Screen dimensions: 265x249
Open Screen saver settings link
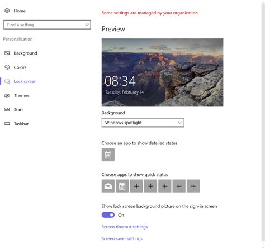coord(122,238)
